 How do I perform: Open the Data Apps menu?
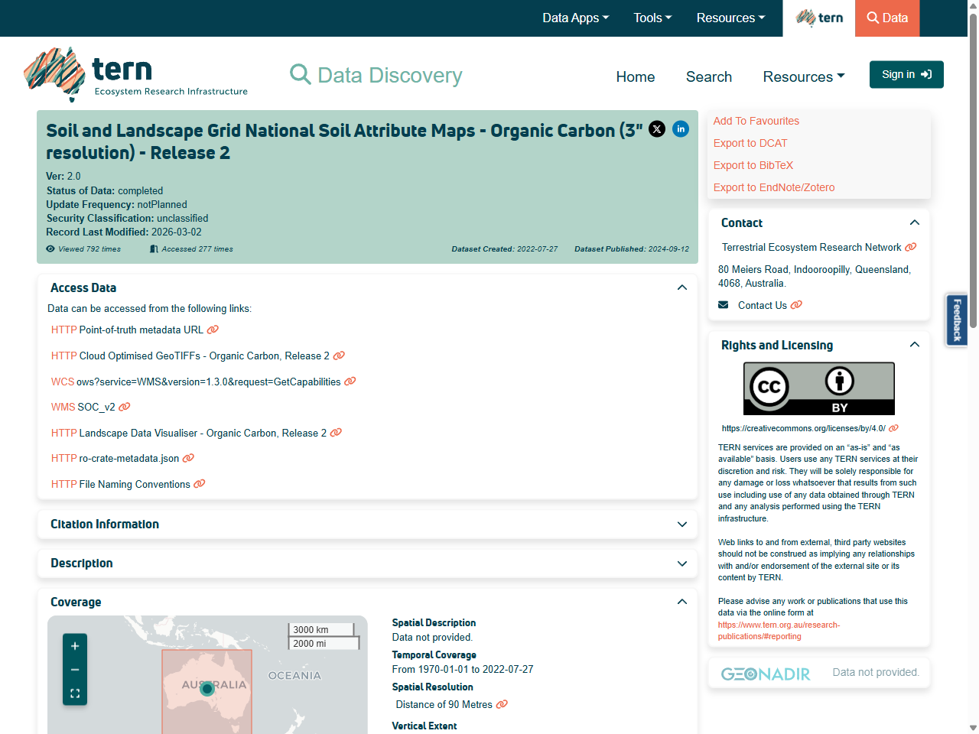click(x=575, y=18)
